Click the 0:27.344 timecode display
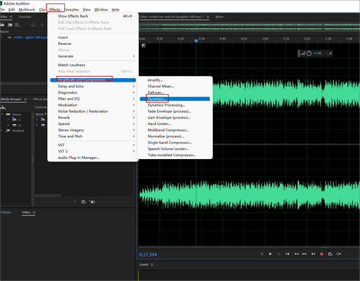This screenshot has height=281, width=360. click(x=148, y=255)
